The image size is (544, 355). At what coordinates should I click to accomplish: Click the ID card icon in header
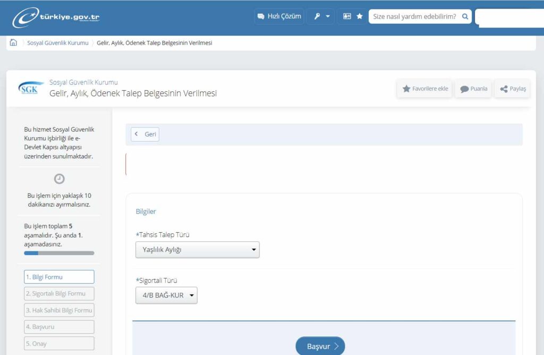(x=347, y=16)
